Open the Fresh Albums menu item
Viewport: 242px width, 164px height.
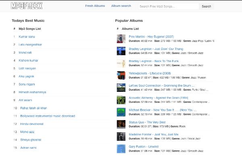[95, 6]
